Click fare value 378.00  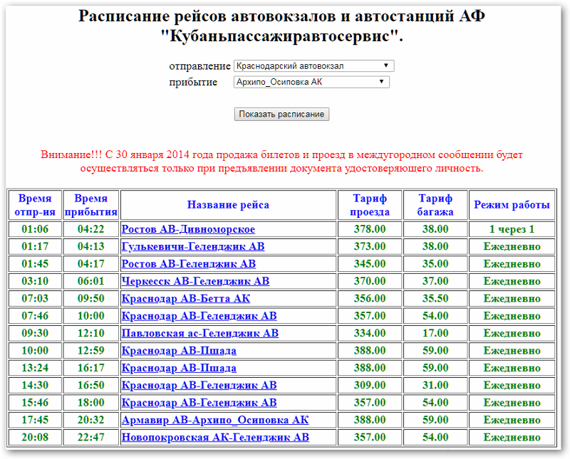[370, 229]
